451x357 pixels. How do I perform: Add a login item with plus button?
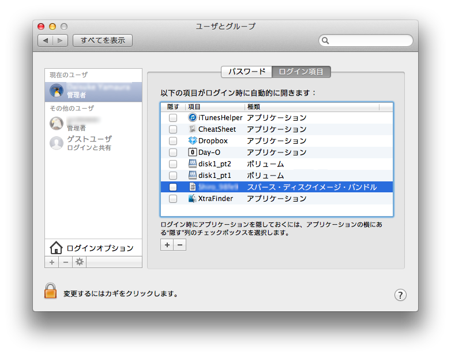pyautogui.click(x=167, y=245)
